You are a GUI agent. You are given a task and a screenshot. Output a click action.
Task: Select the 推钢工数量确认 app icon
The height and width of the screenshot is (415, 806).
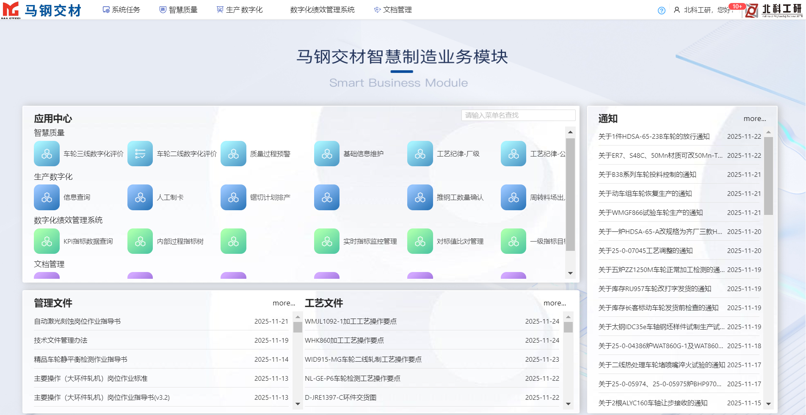420,197
